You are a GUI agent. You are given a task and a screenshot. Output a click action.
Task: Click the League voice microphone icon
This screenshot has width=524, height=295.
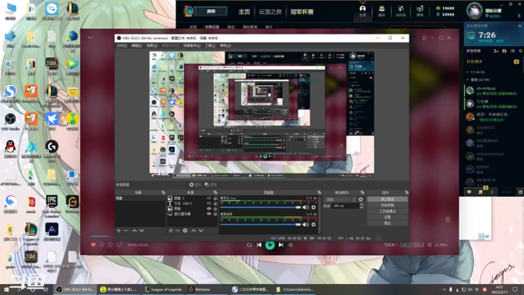[x=492, y=192]
